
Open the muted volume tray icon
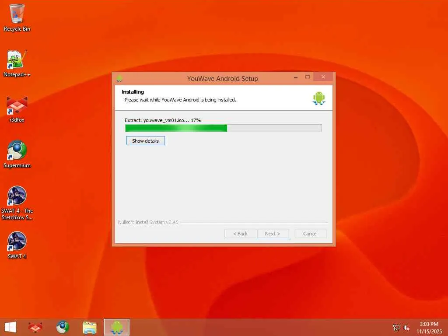(406, 327)
